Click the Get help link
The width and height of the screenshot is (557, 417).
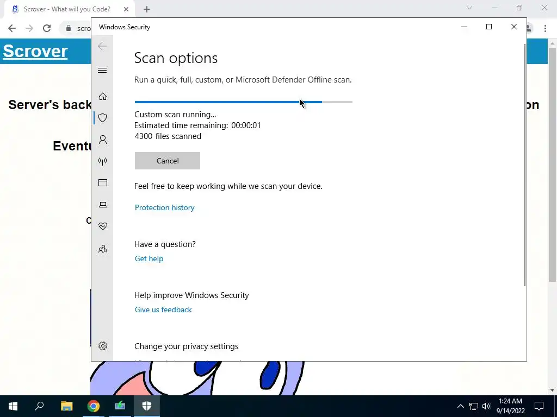(149, 258)
